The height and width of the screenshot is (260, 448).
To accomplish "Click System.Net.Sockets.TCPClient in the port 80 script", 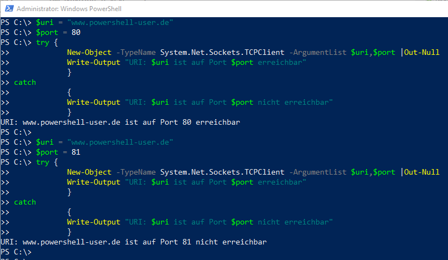I will pyautogui.click(x=222, y=53).
